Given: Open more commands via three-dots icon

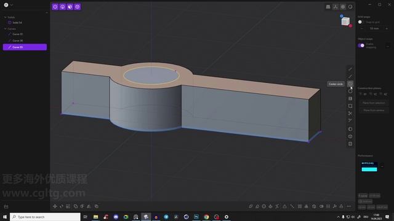Looking at the screenshot, I should [x=349, y=206].
